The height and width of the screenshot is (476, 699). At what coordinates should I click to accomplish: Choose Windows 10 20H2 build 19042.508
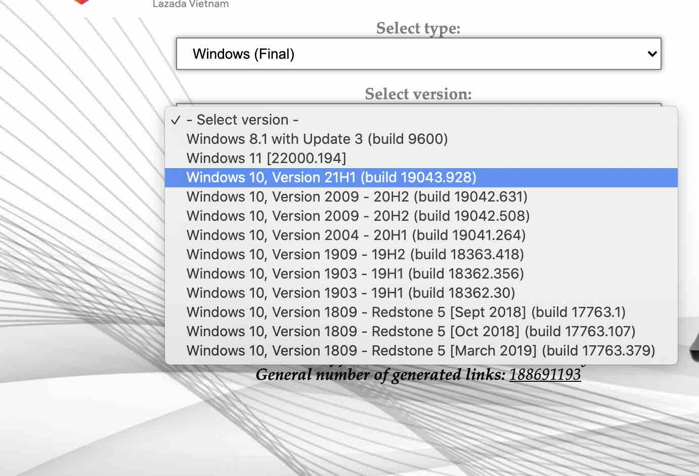tap(358, 216)
